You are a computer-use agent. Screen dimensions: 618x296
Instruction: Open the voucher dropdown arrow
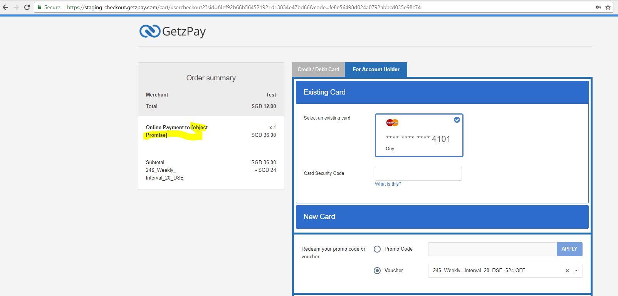pyautogui.click(x=576, y=271)
